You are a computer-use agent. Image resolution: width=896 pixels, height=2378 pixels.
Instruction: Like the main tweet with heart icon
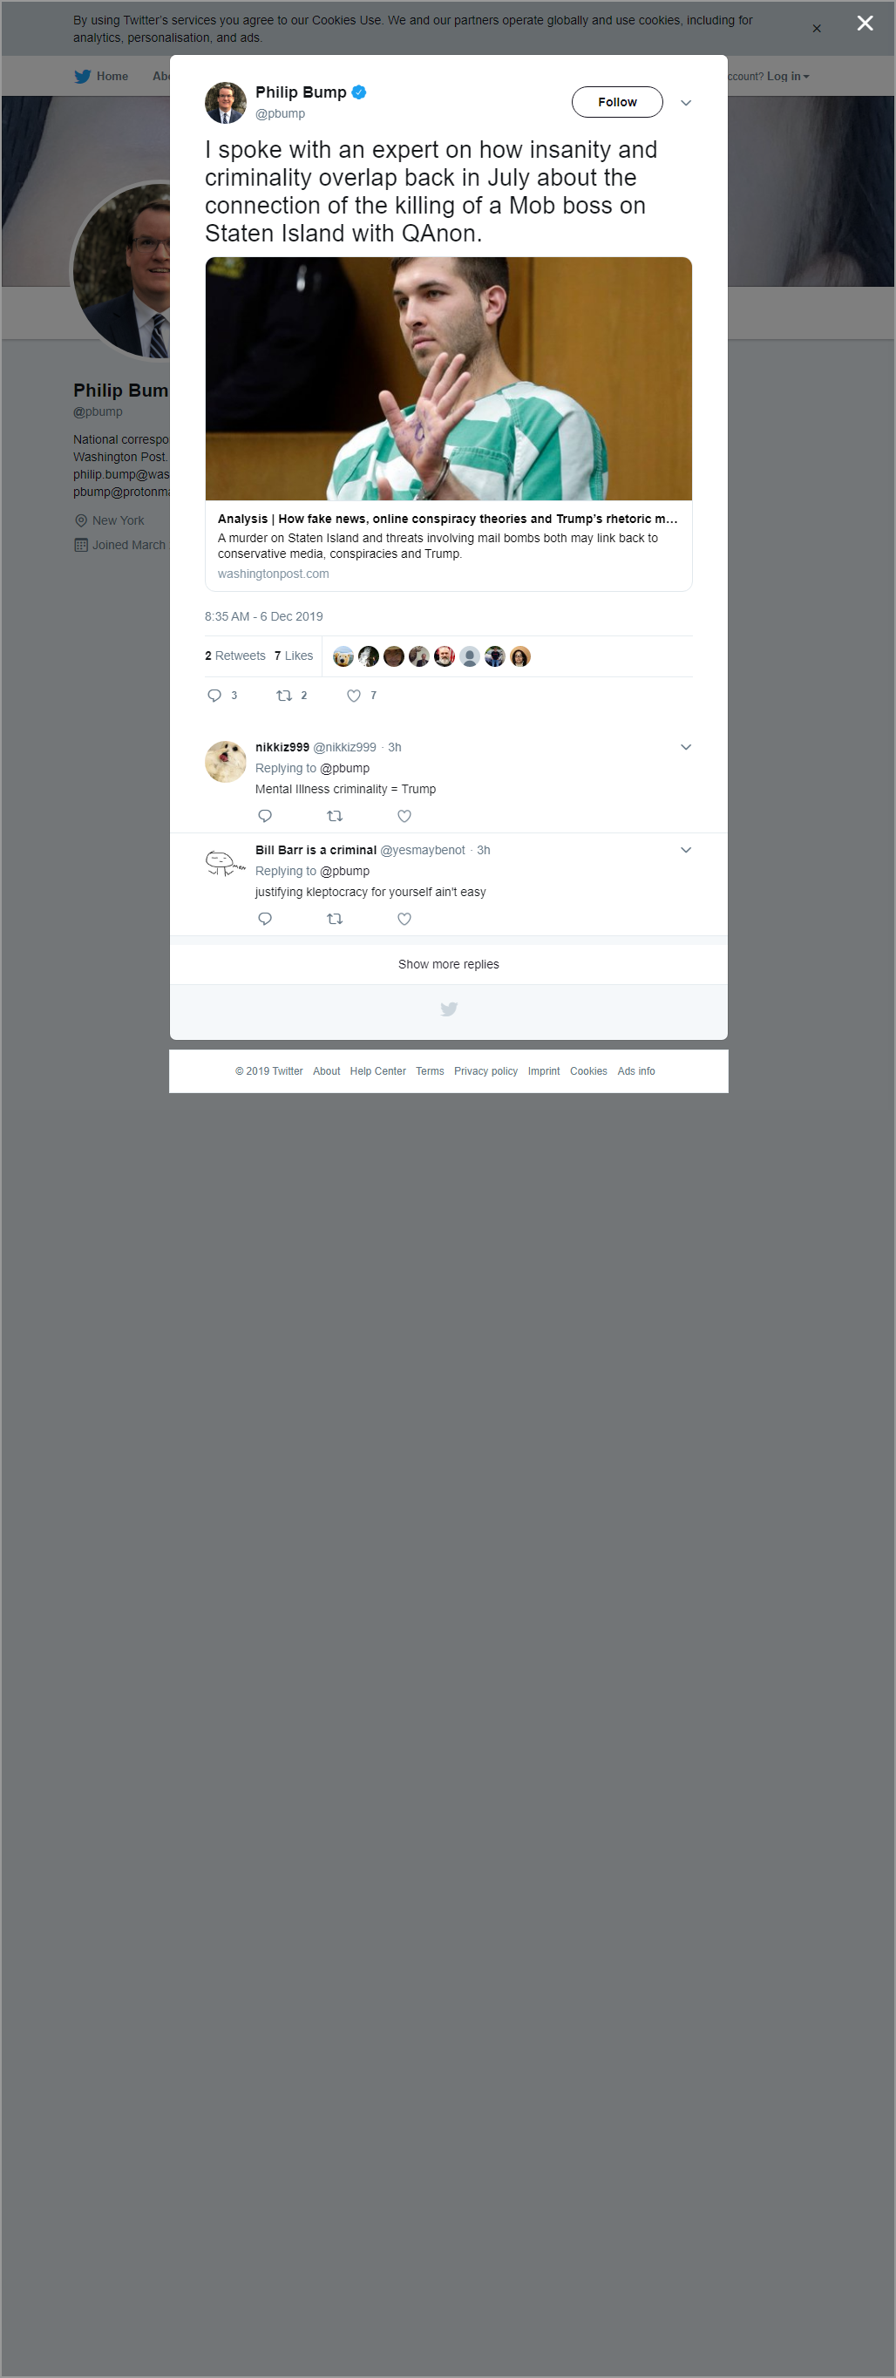[353, 695]
